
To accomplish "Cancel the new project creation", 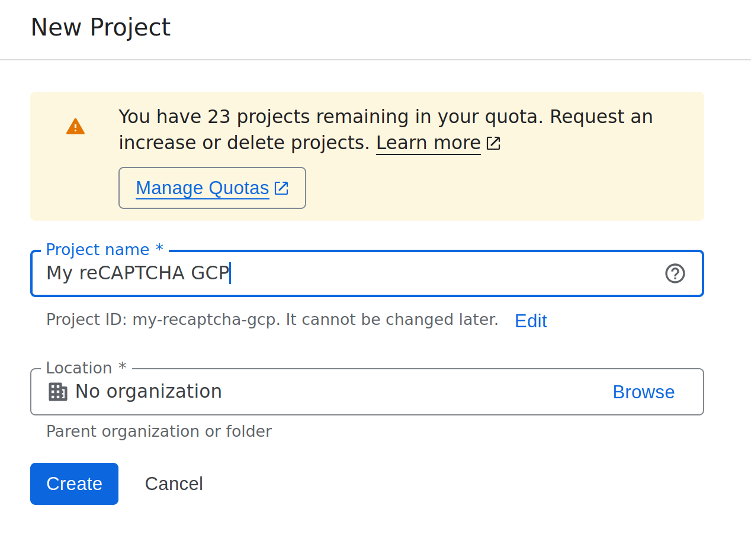I will click(174, 484).
